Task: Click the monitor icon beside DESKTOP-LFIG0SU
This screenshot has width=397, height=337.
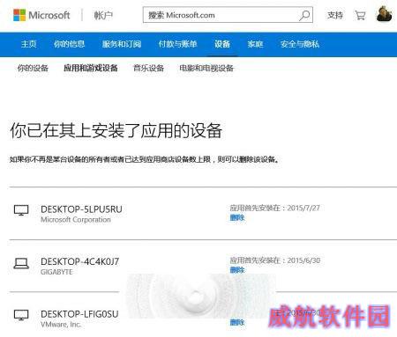Action: (x=21, y=315)
